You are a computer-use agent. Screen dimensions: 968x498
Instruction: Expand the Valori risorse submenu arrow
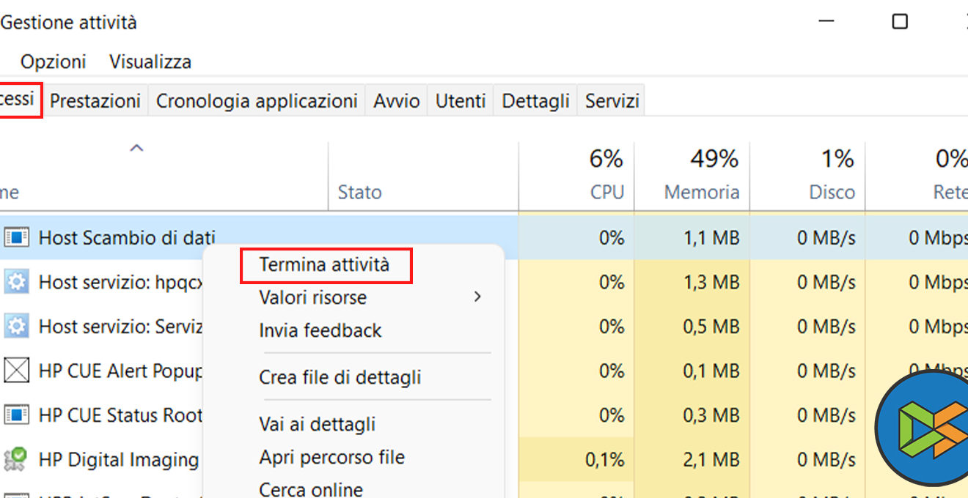pos(477,297)
